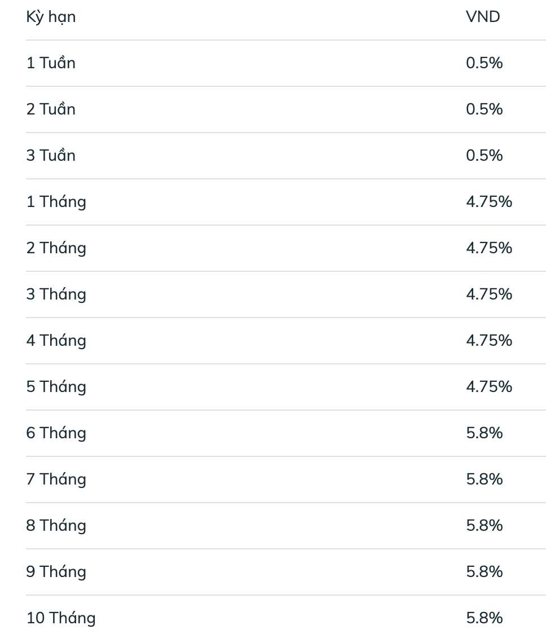The image size is (546, 634).
Task: Click the 4 Tháng term label
Action: click(56, 341)
